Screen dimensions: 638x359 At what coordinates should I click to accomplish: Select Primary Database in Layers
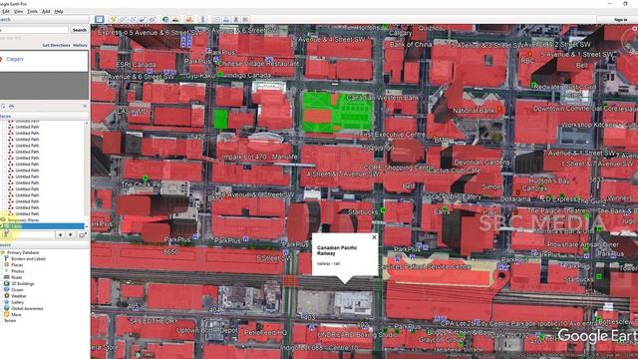click(x=23, y=252)
